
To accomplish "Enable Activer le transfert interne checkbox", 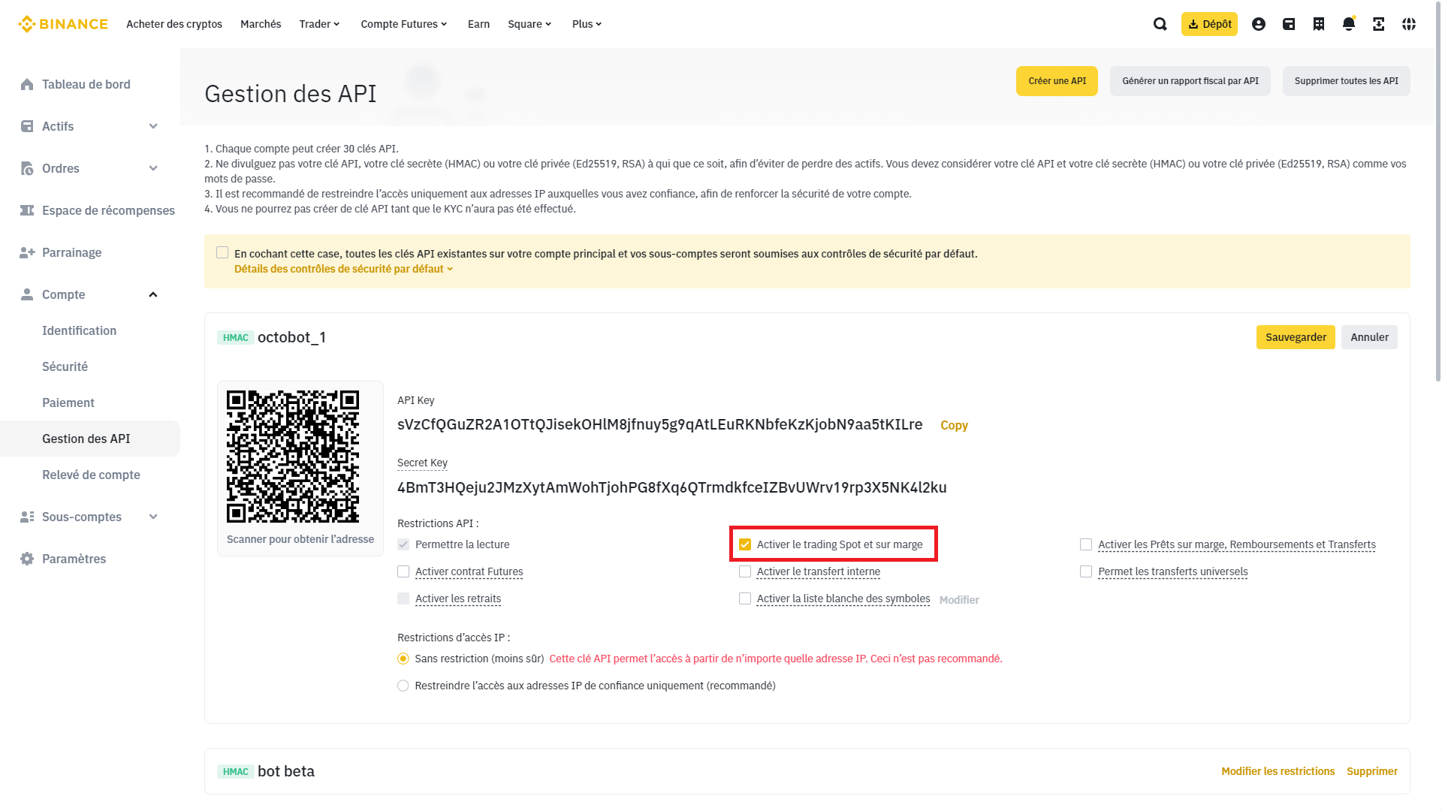I will (745, 571).
